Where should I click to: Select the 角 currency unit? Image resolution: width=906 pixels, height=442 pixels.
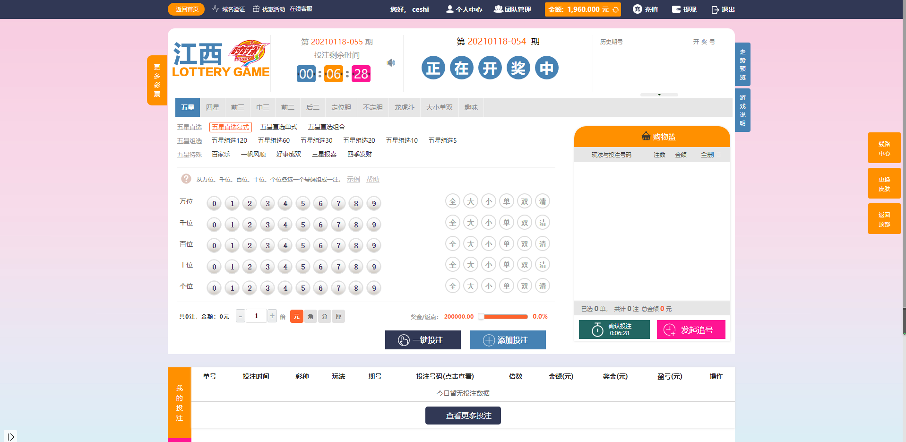coord(311,317)
